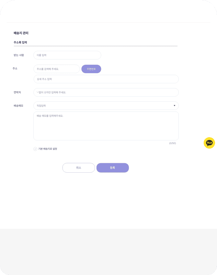Submit with the 등록 button

112,168
